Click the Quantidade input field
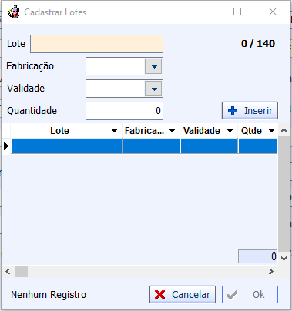The height and width of the screenshot is (311, 292). click(124, 111)
